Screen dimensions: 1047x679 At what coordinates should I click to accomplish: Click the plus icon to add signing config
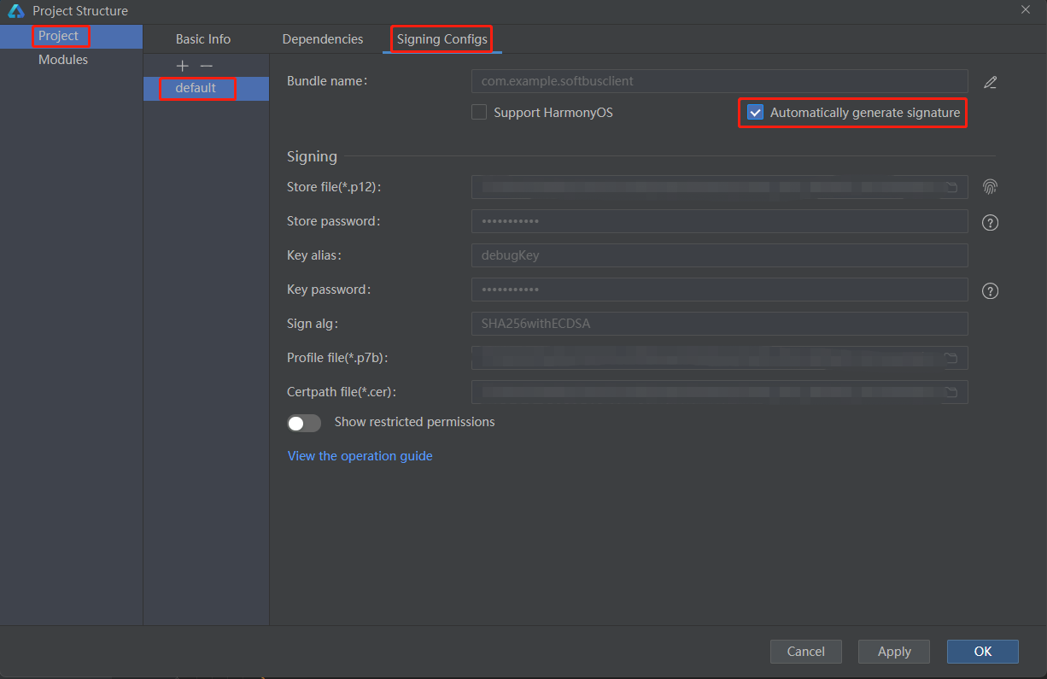pos(182,66)
